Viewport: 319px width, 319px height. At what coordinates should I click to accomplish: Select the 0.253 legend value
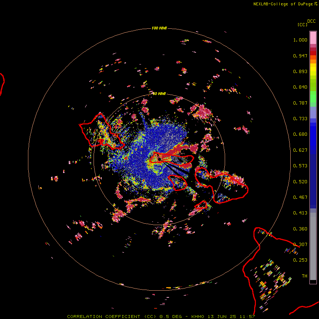(300, 260)
